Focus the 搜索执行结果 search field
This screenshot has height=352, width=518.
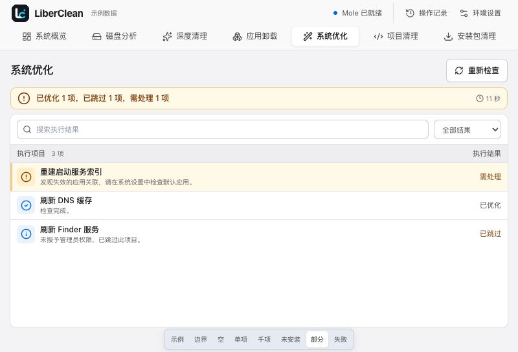pyautogui.click(x=223, y=129)
